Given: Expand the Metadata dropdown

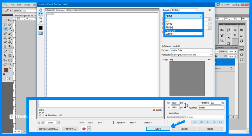Looking at the screenshot, I should click(x=192, y=55).
